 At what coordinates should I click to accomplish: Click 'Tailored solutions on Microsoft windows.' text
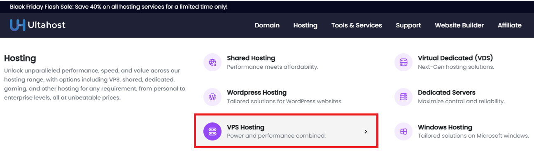[x=473, y=136]
